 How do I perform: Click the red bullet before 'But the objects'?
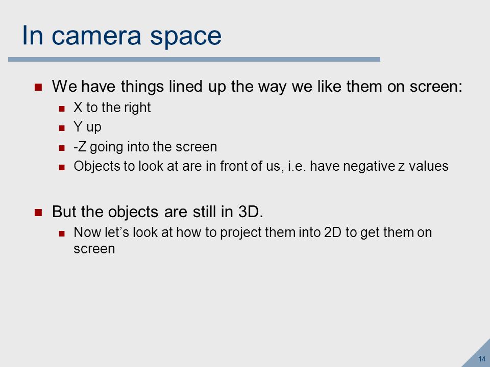click(x=38, y=213)
